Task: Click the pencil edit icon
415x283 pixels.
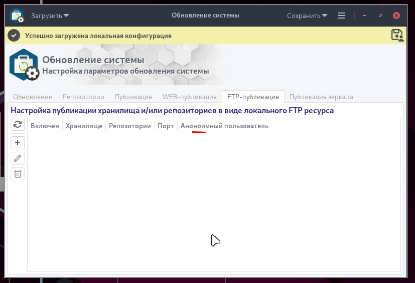Action: pos(18,159)
